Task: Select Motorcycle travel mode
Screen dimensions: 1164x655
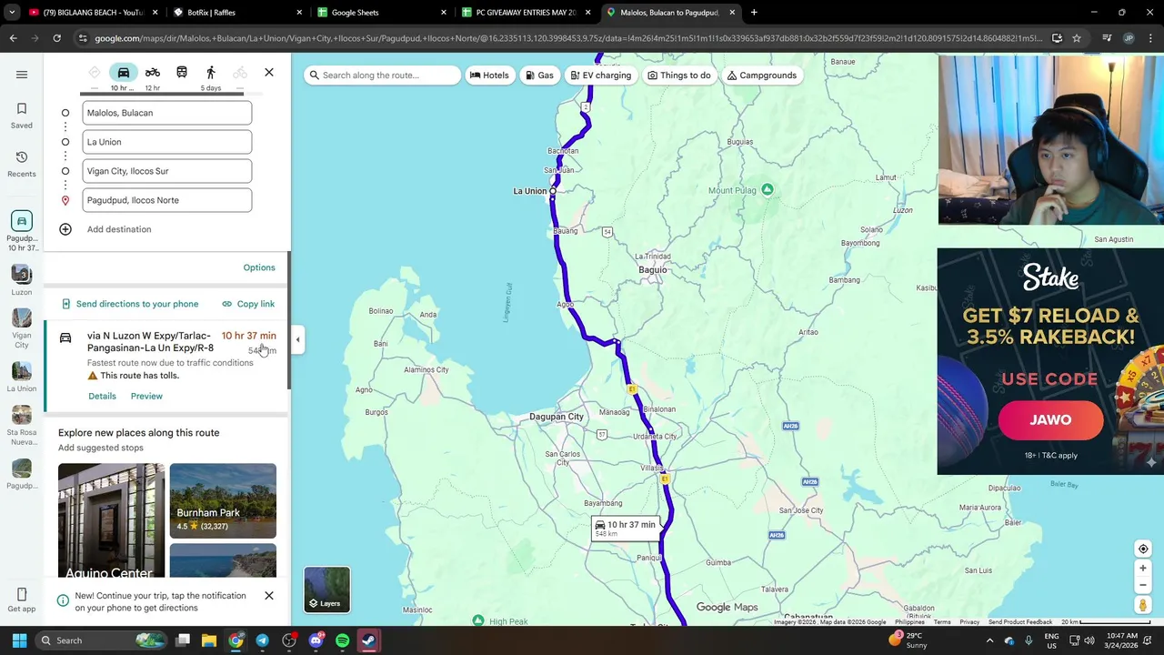Action: point(153,73)
